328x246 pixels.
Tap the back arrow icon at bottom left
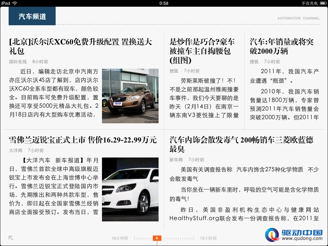click(x=11, y=238)
